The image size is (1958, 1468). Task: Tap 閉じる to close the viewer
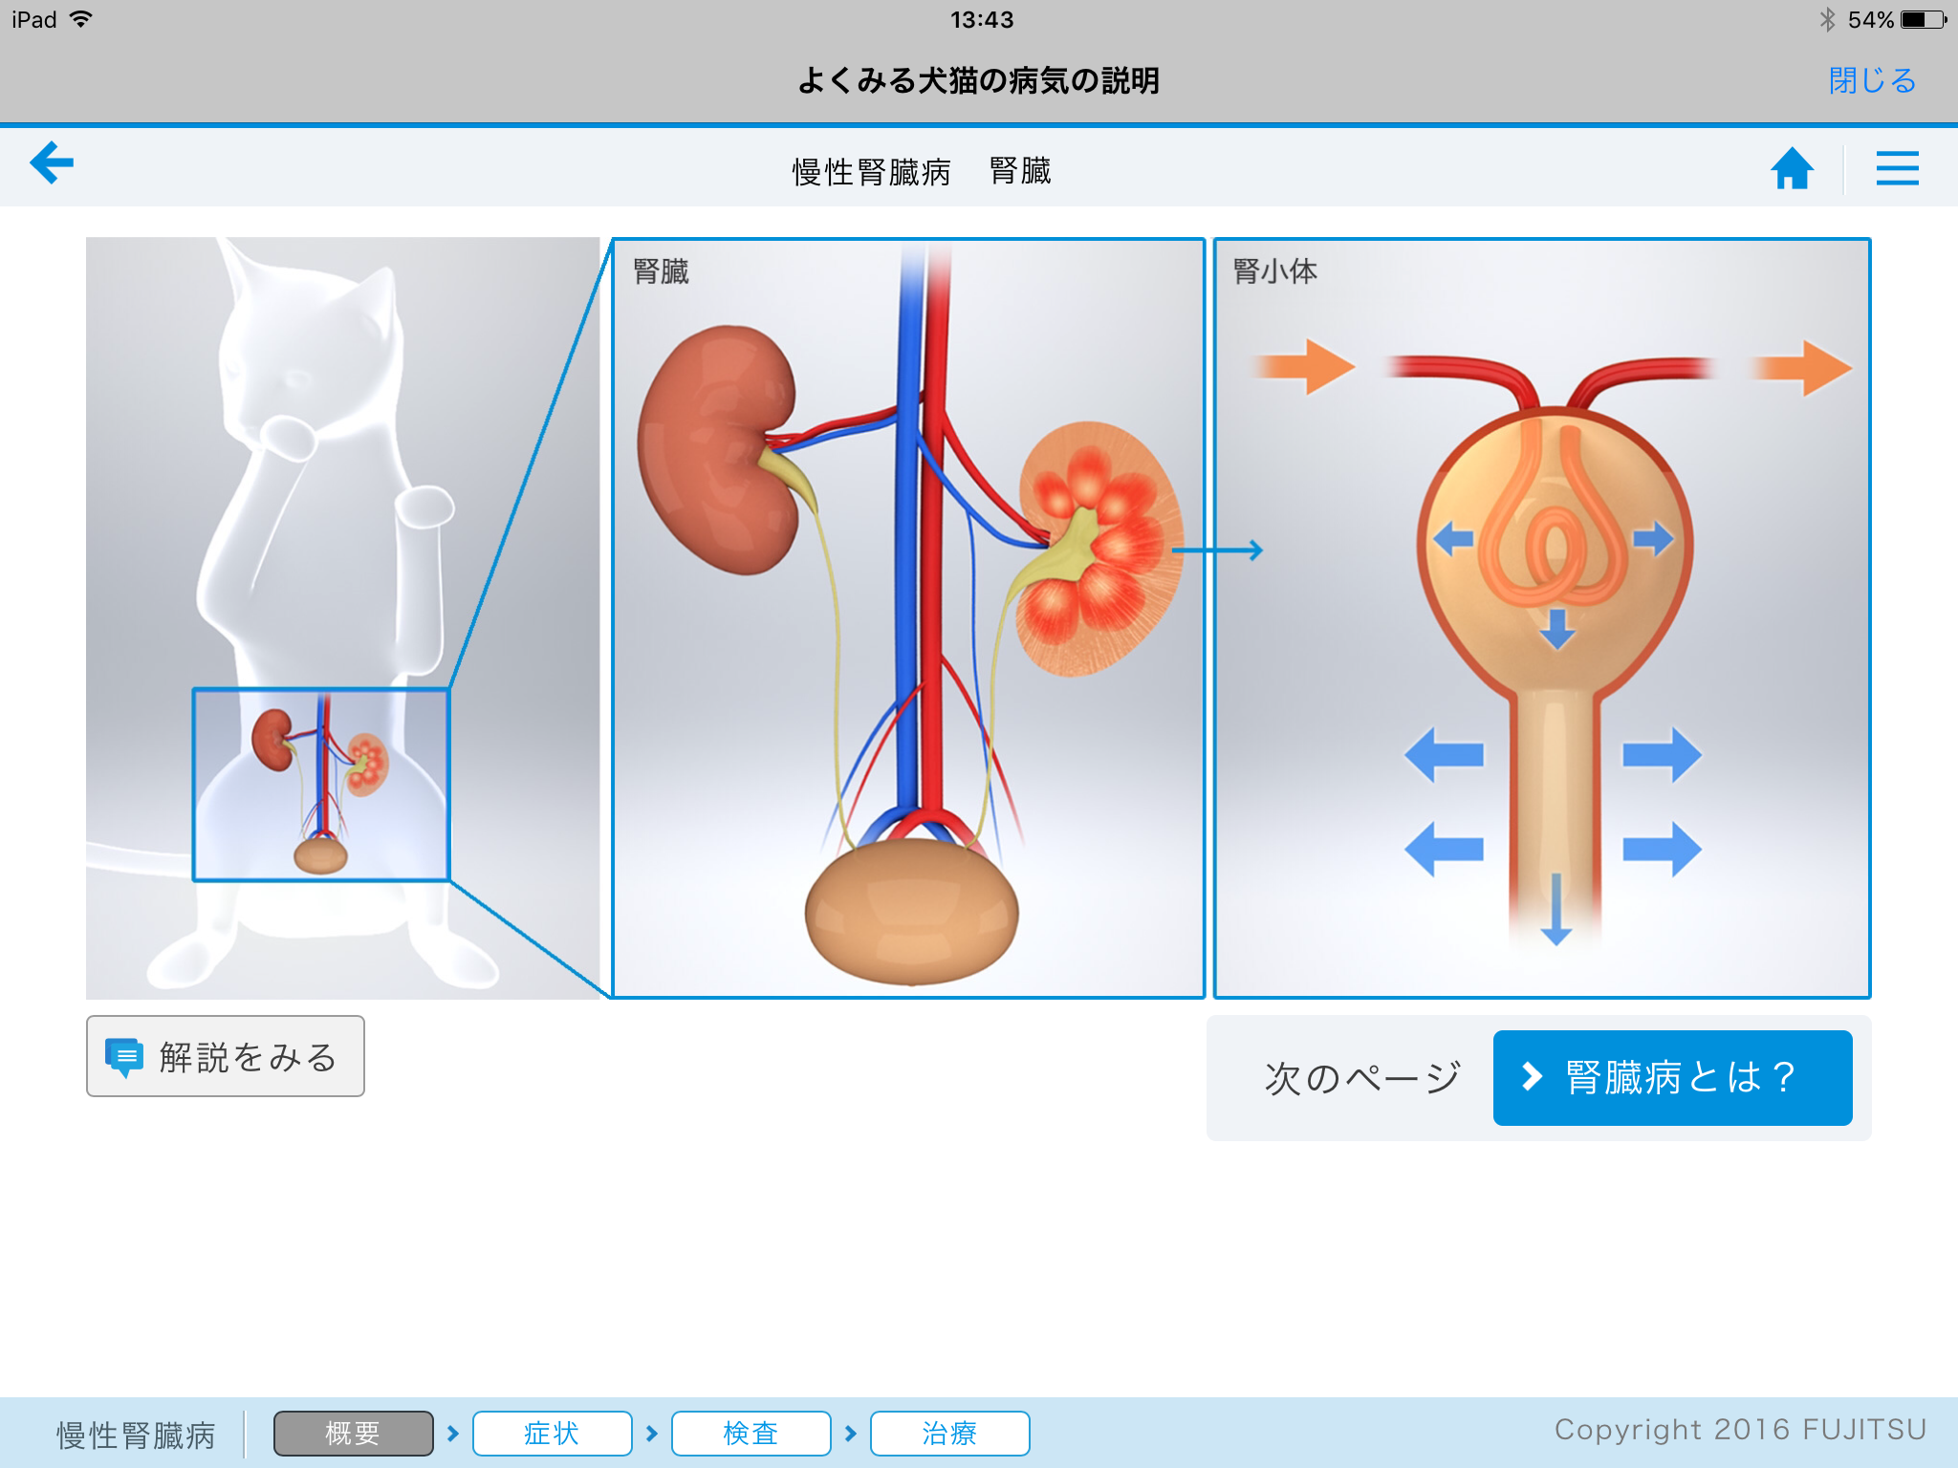click(x=1872, y=80)
